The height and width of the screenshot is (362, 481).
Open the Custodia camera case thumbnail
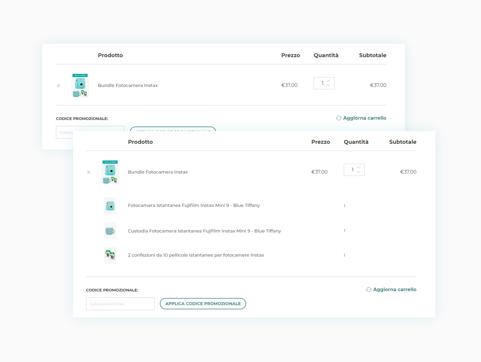[x=110, y=231]
